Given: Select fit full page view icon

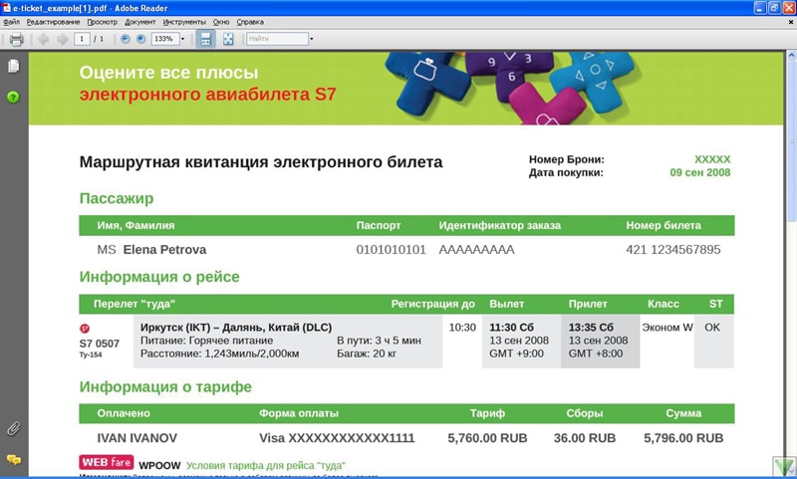Looking at the screenshot, I should click(228, 39).
